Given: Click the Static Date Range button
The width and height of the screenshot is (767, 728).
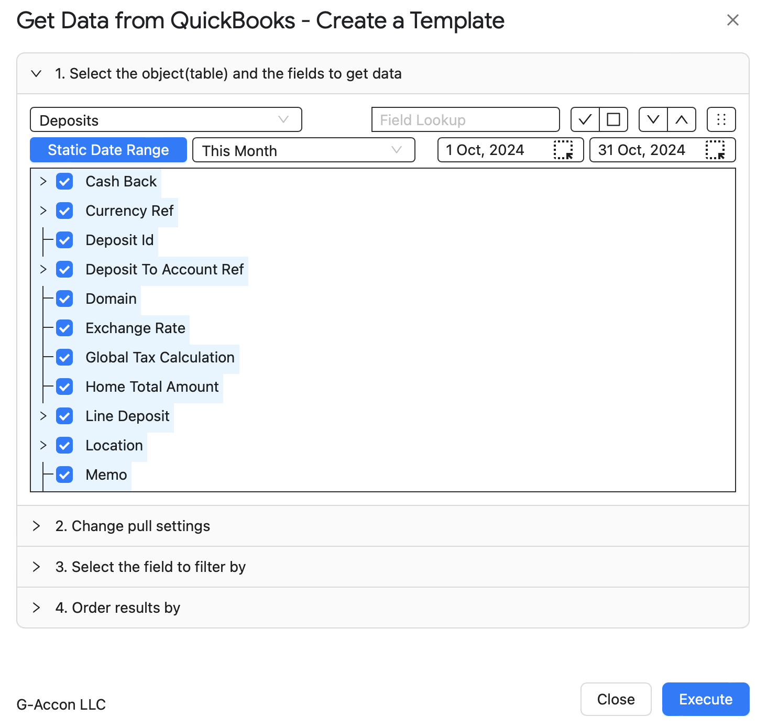Looking at the screenshot, I should coord(108,150).
